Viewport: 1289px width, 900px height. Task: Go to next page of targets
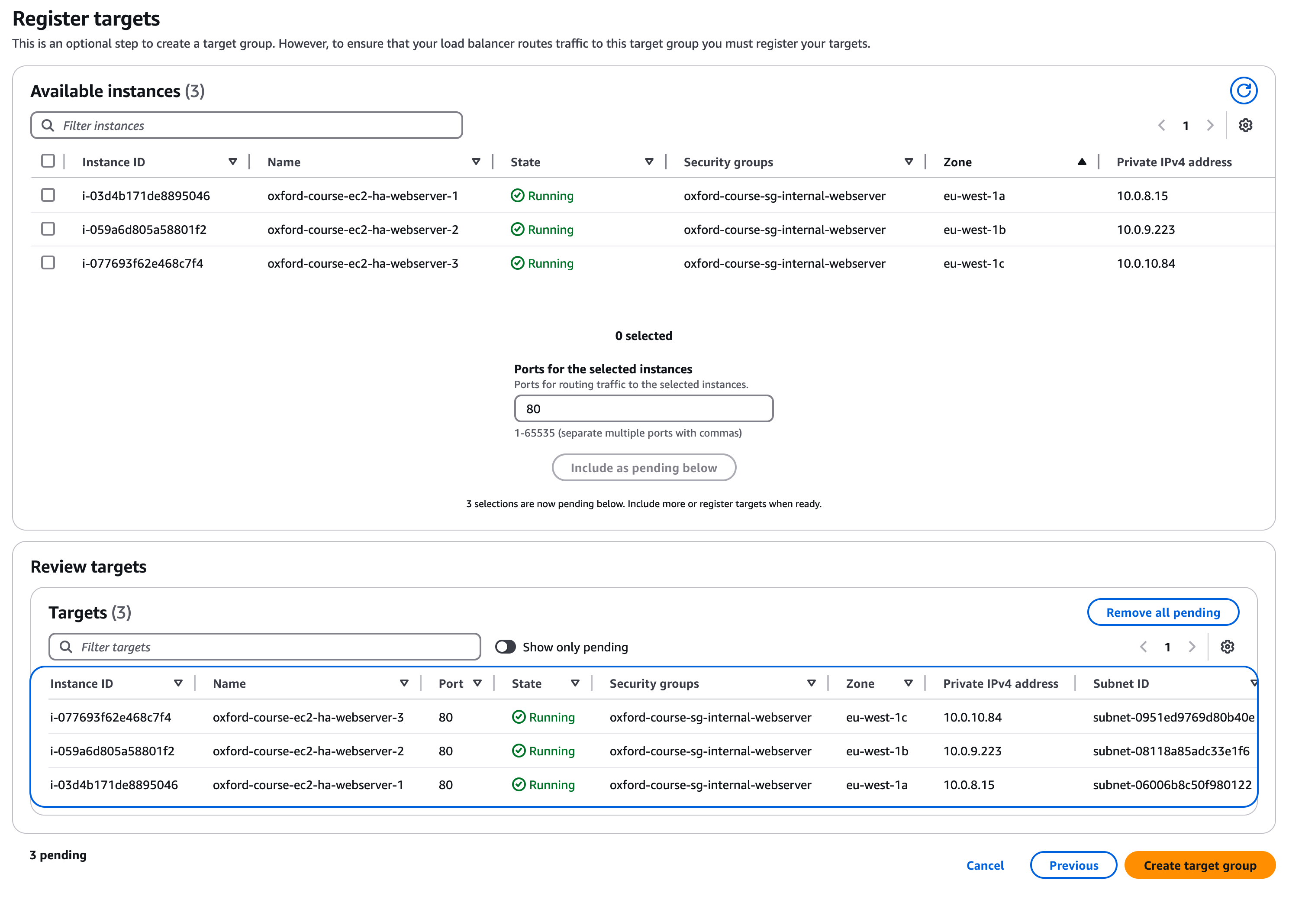tap(1192, 647)
